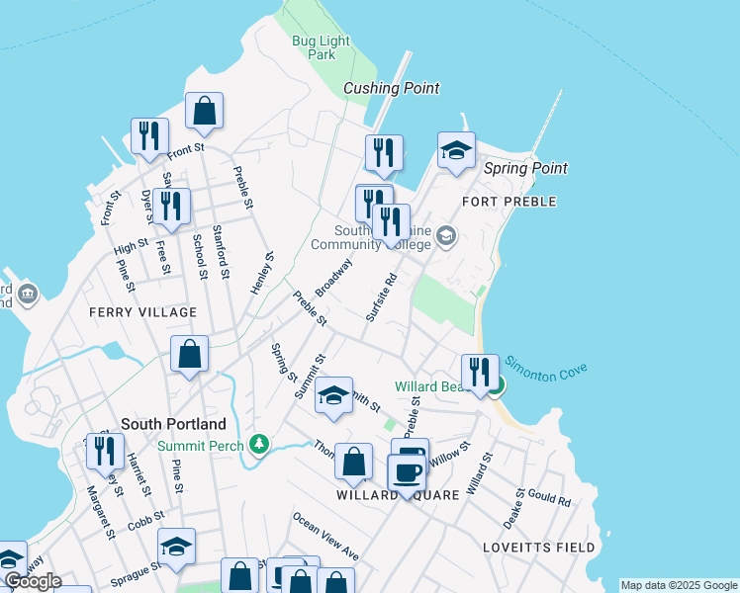The image size is (740, 593).
Task: Click the Sprague St street label
Action: (x=136, y=574)
